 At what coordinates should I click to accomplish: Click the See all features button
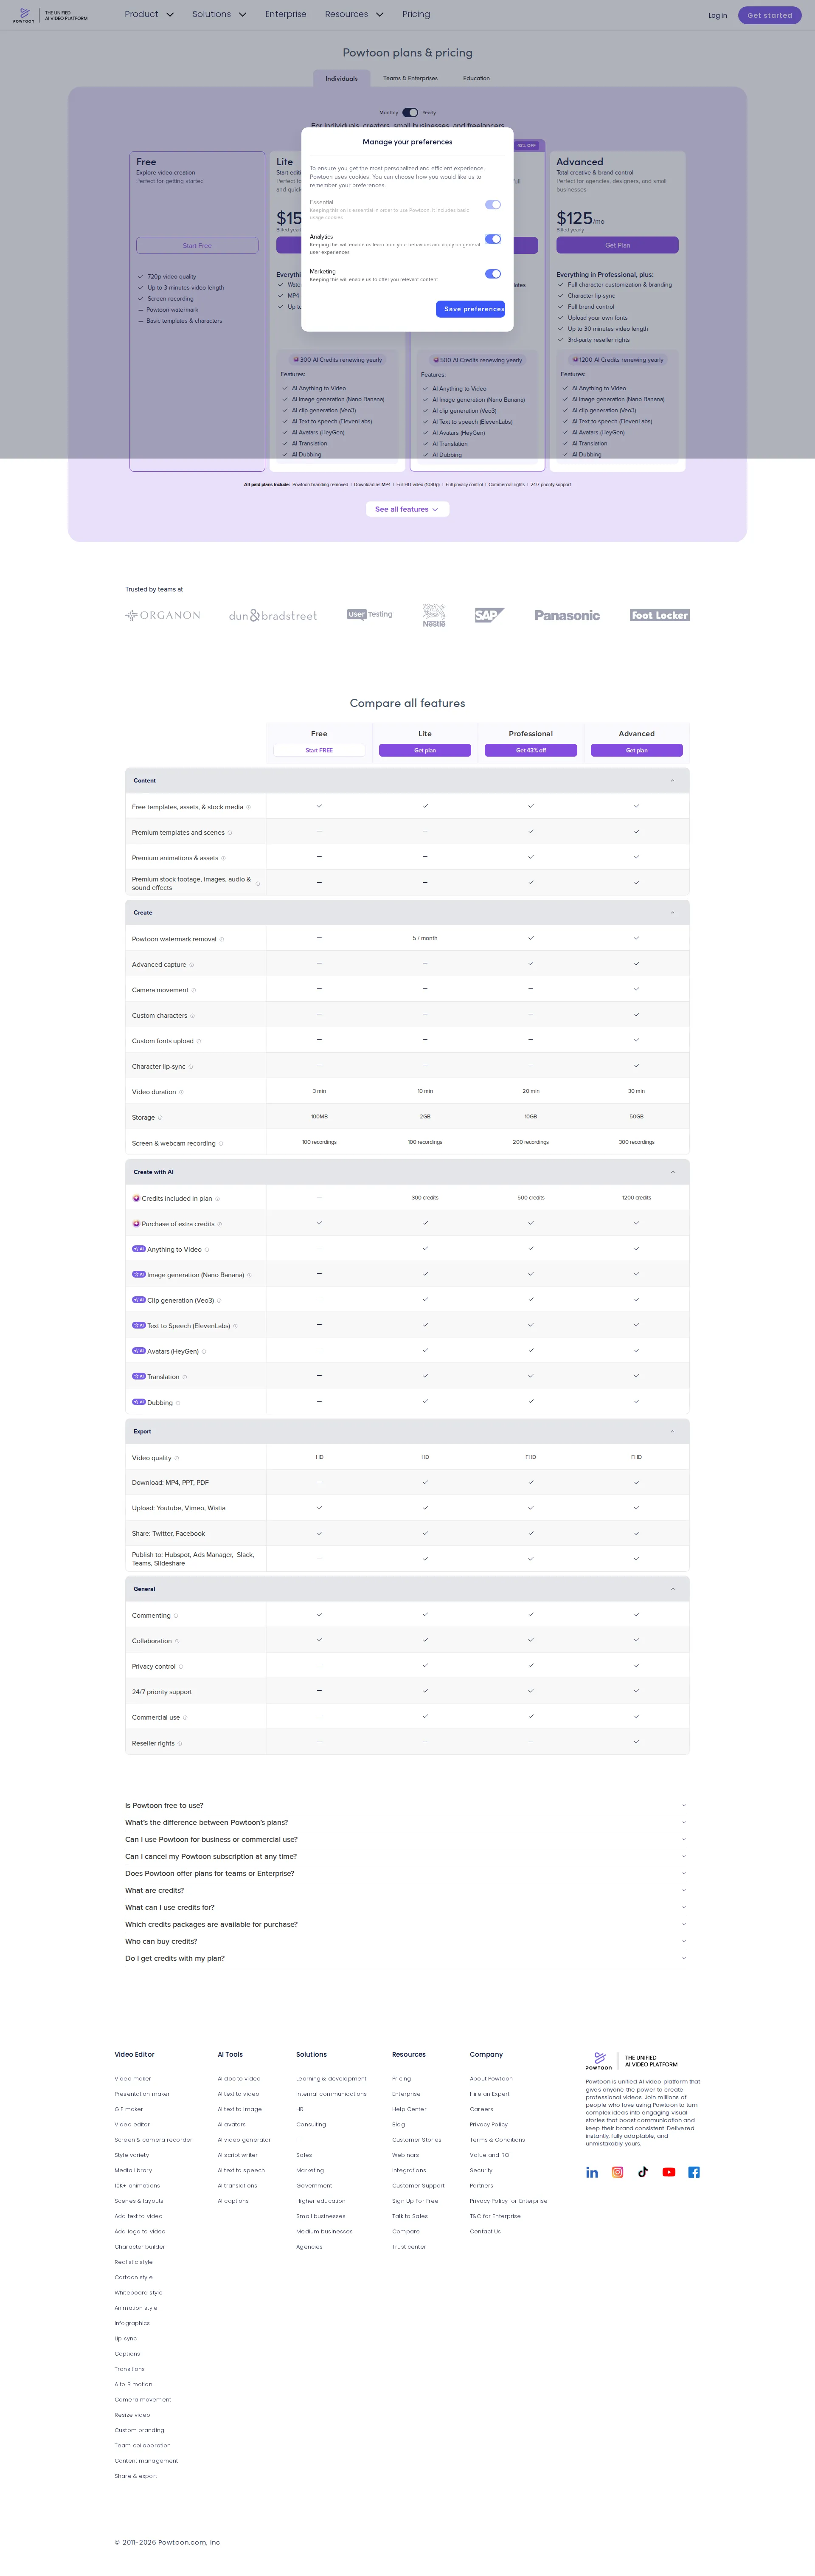pos(407,509)
